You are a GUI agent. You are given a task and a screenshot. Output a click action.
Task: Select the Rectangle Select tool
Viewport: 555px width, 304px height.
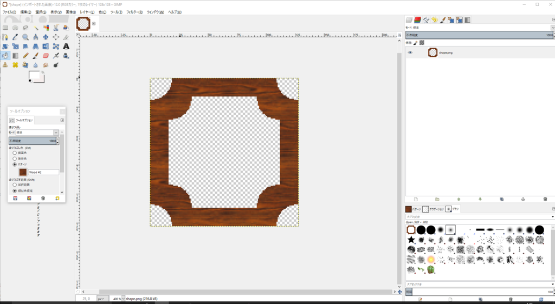(5, 28)
